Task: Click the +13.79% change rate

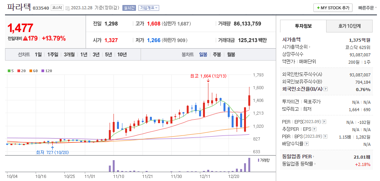Action: coord(54,38)
